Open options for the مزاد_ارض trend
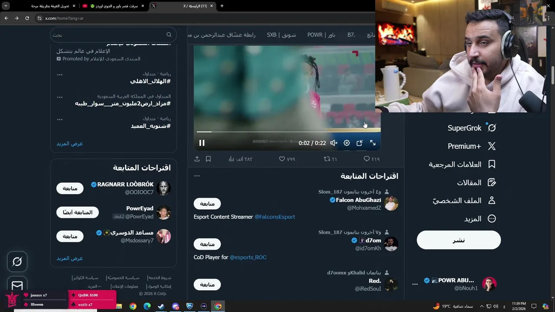Image resolution: width=555 pixels, height=312 pixels. coord(60,97)
